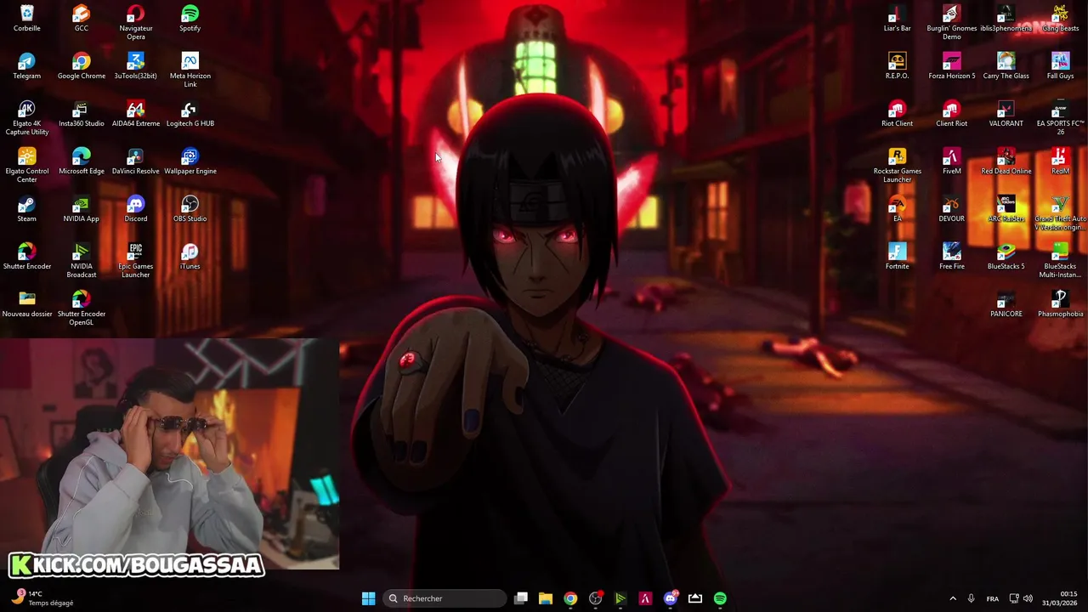The height and width of the screenshot is (612, 1088).
Task: Select the Spotify desktop shortcut
Action: pos(190,19)
